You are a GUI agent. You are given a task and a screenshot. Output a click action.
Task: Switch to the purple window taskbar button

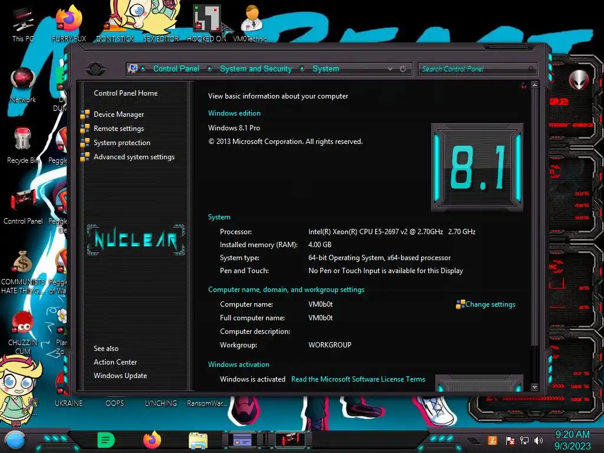click(242, 440)
